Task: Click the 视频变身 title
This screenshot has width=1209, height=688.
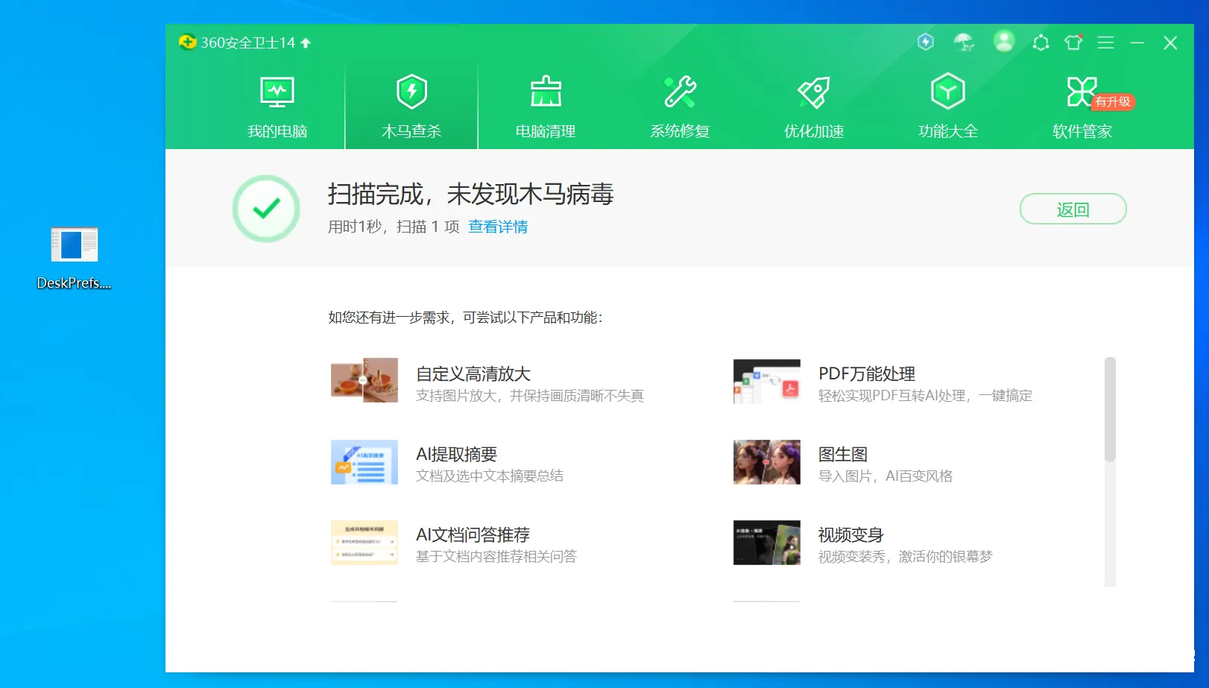Action: click(x=851, y=534)
